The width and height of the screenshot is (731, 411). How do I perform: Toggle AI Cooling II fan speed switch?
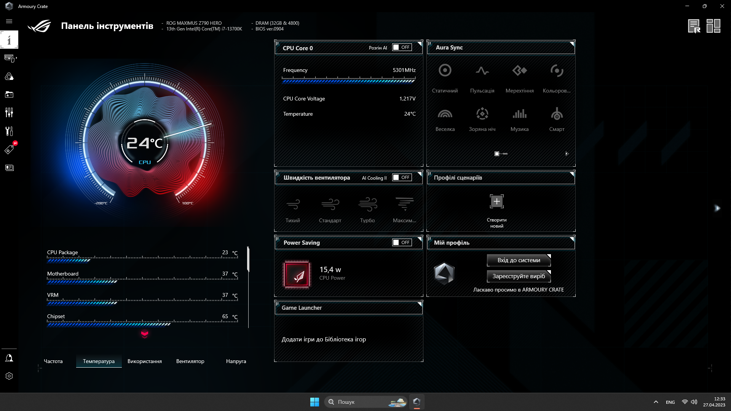(402, 177)
